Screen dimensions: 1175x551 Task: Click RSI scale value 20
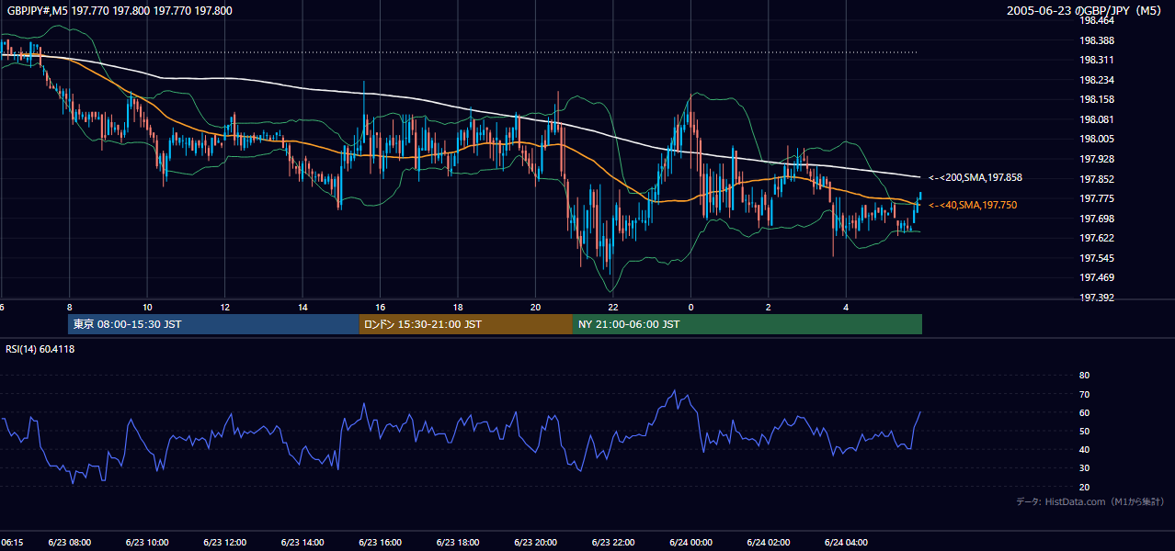click(x=1084, y=487)
